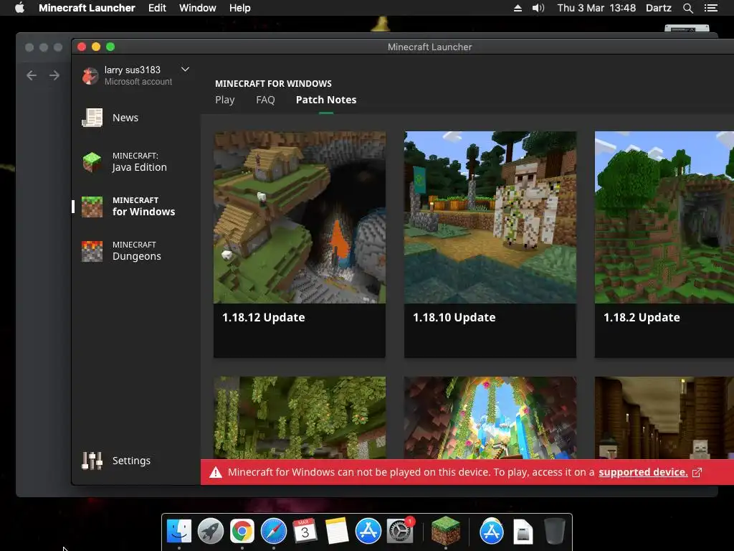Open the 1.18.2 Update forest thumbnail
The image size is (734, 551).
coord(664,217)
